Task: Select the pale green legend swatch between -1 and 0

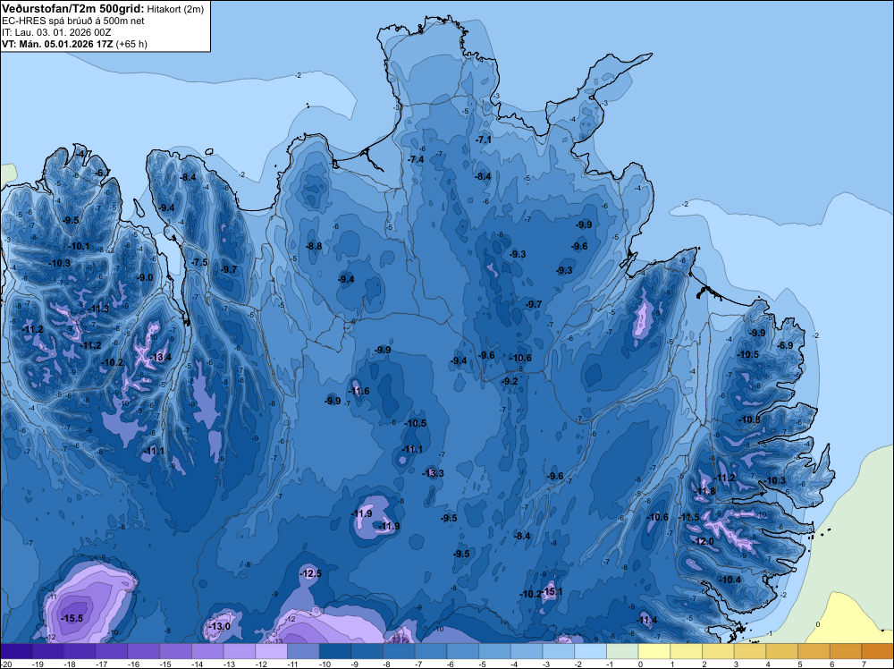Action: coord(622,651)
